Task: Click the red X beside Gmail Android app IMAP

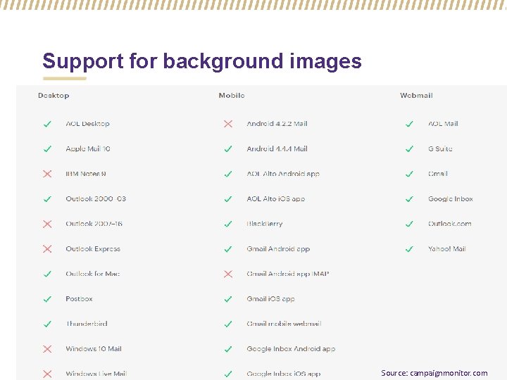Action: 228,274
